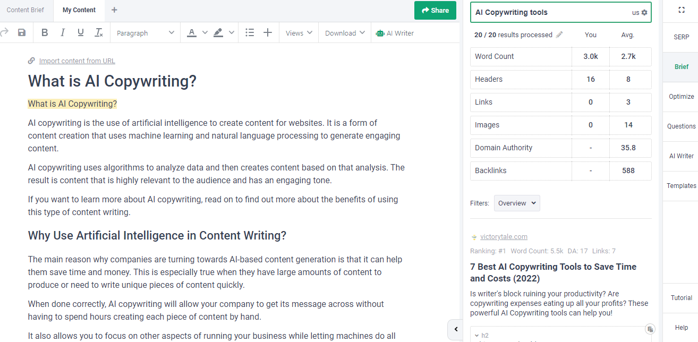Add a new tab with plus icon
Image resolution: width=698 pixels, height=342 pixels.
point(115,10)
